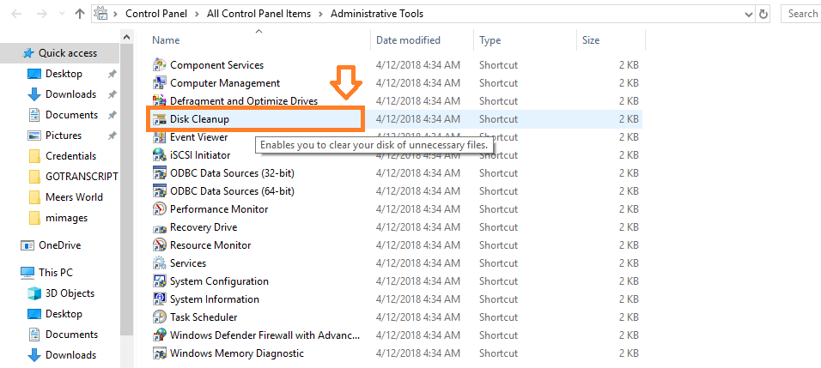
Task: Select the Disk Cleanup icon
Action: coord(159,119)
